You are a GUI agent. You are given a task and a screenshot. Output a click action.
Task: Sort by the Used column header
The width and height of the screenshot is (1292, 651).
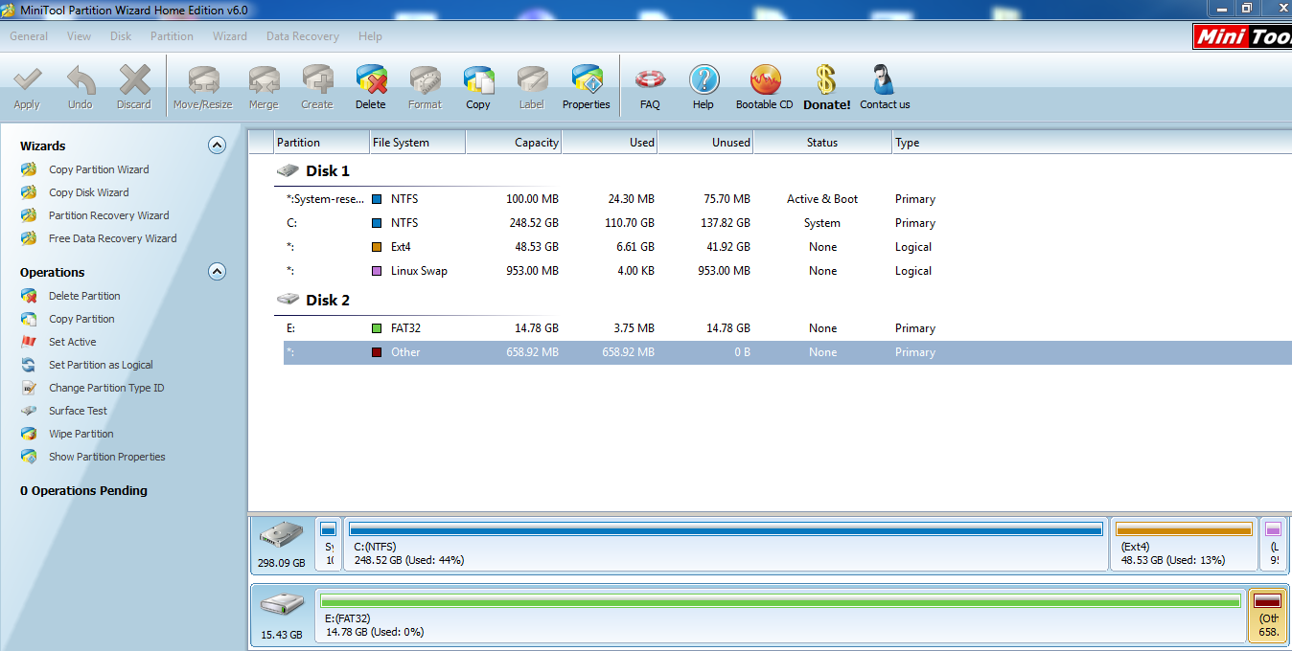click(609, 143)
